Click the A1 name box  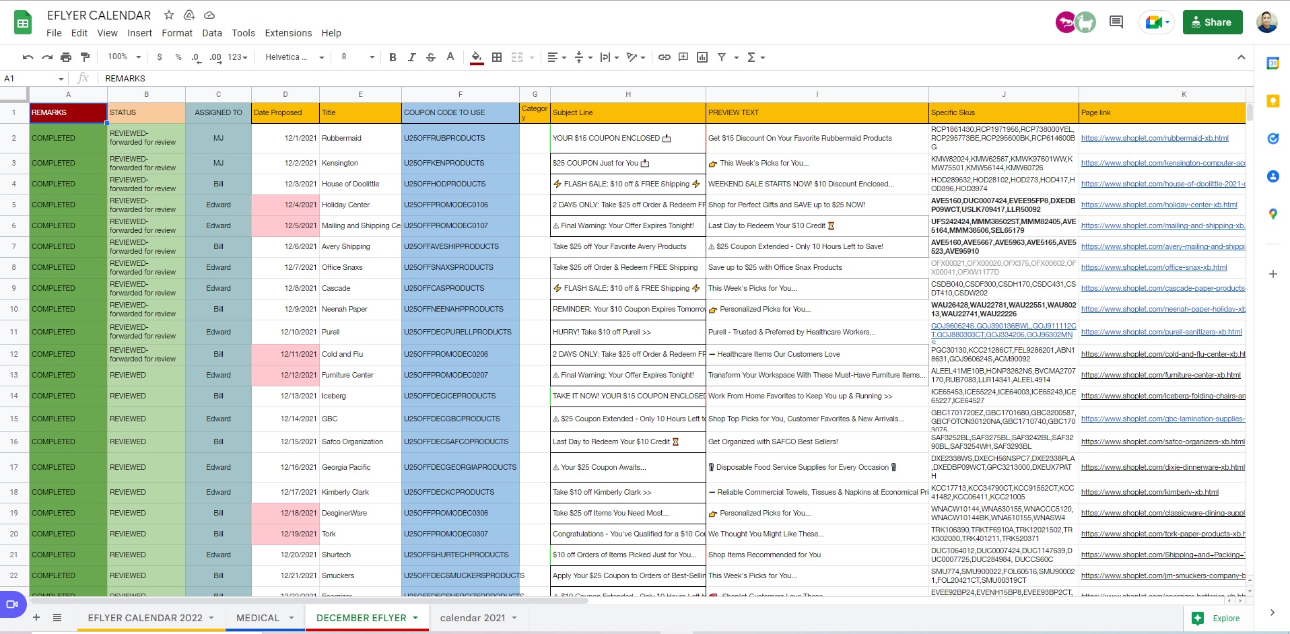[34, 79]
